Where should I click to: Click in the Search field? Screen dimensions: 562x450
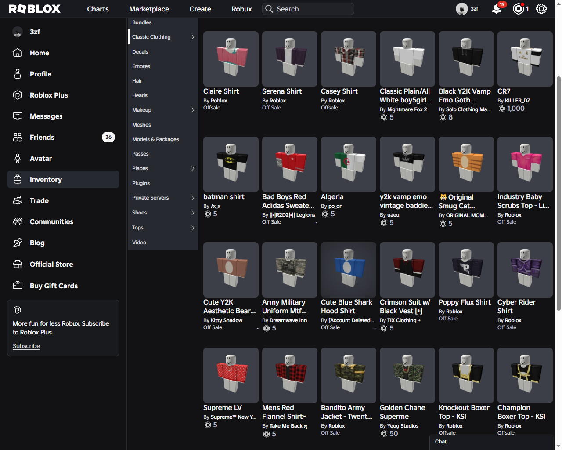pyautogui.click(x=308, y=9)
